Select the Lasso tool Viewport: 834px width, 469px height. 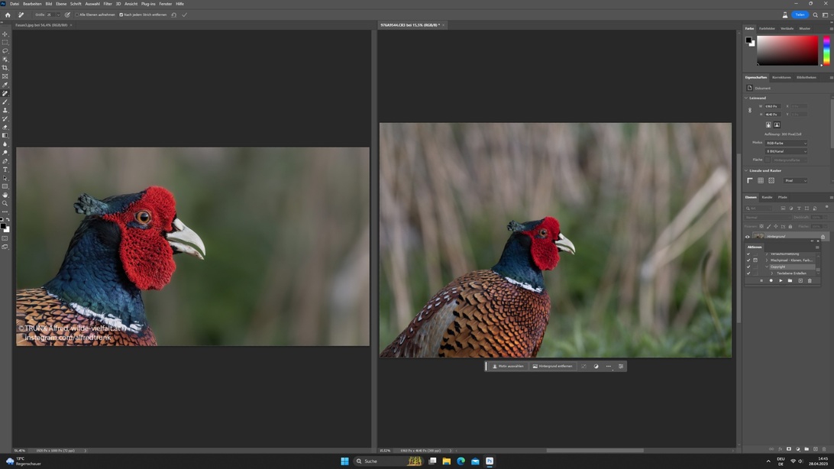[x=5, y=51]
